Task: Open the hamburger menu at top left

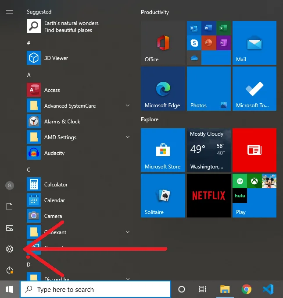Action: coord(10,12)
